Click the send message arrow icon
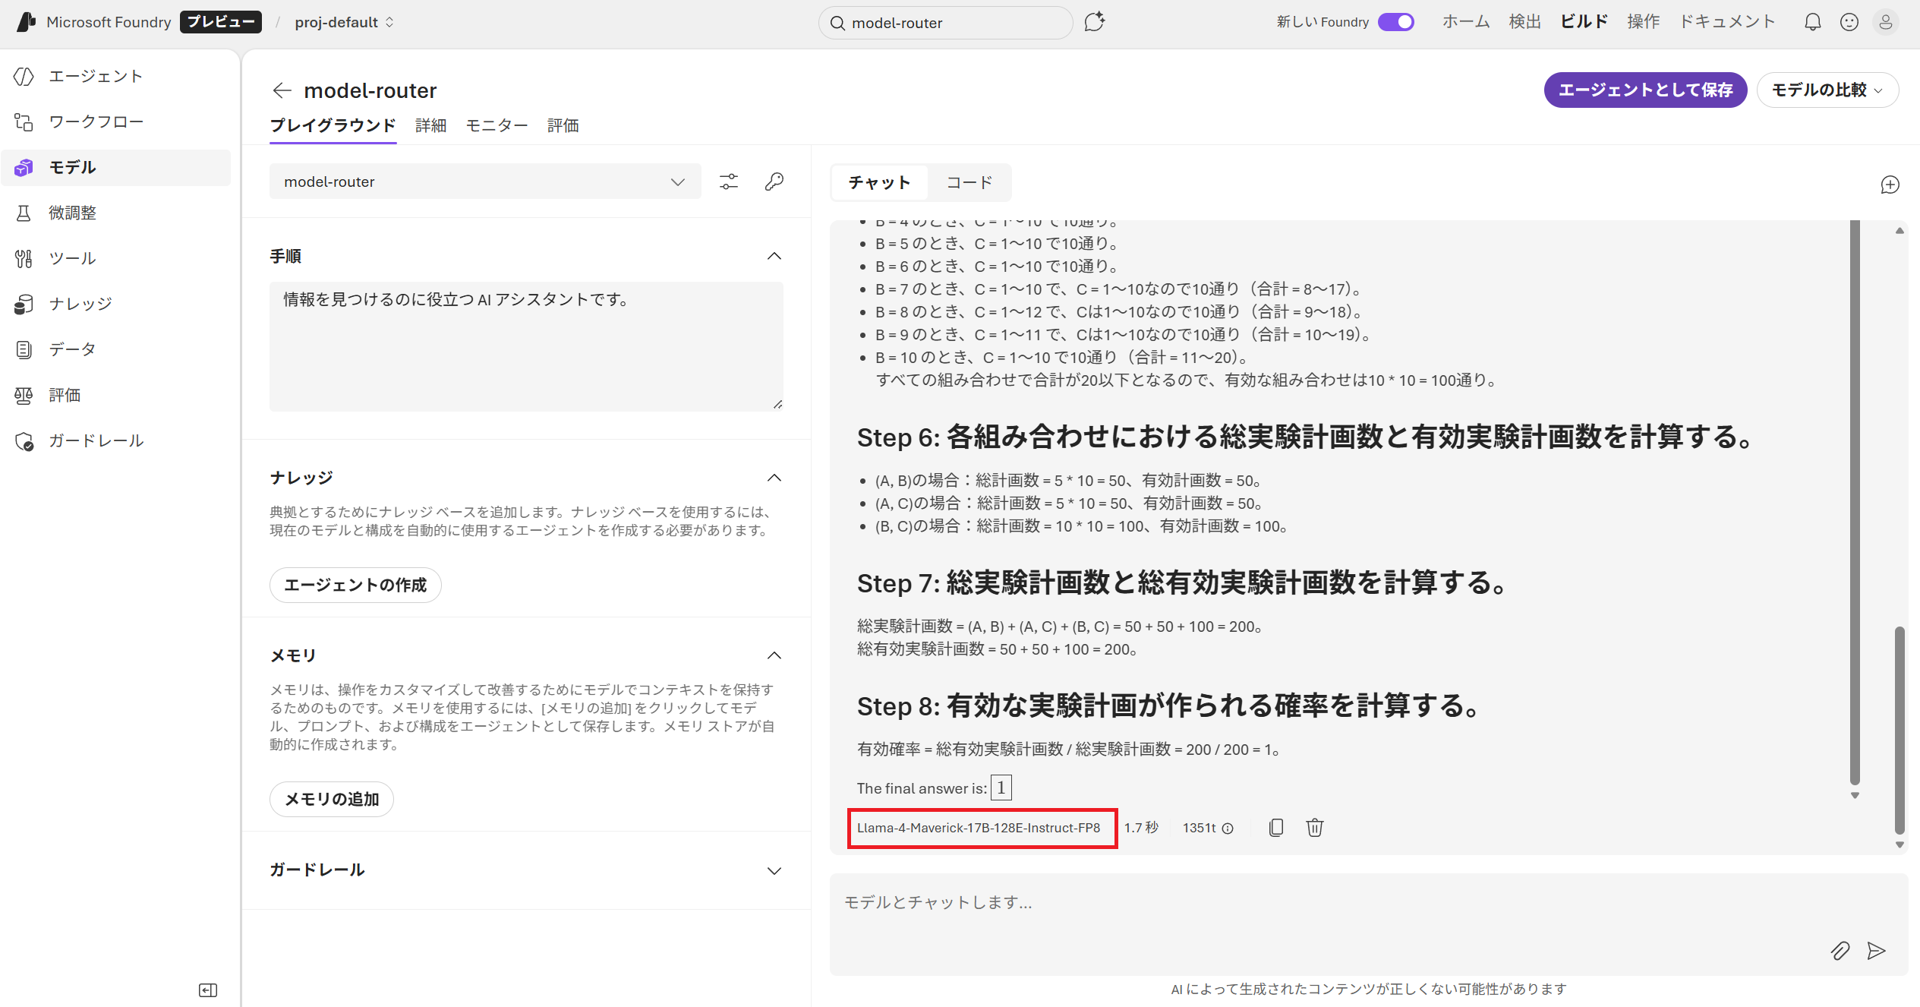 pos(1876,951)
